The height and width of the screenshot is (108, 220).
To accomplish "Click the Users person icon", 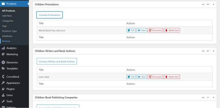I will click(3, 95).
